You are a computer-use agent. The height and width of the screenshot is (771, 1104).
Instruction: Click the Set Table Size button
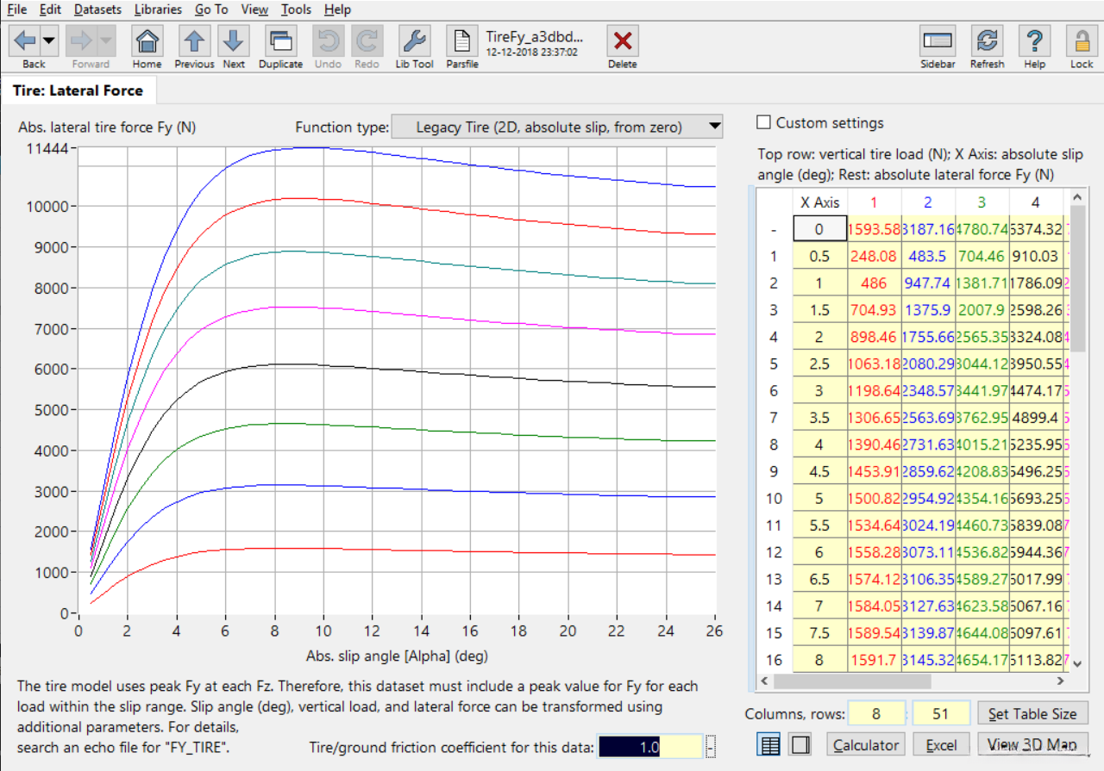[1032, 713]
